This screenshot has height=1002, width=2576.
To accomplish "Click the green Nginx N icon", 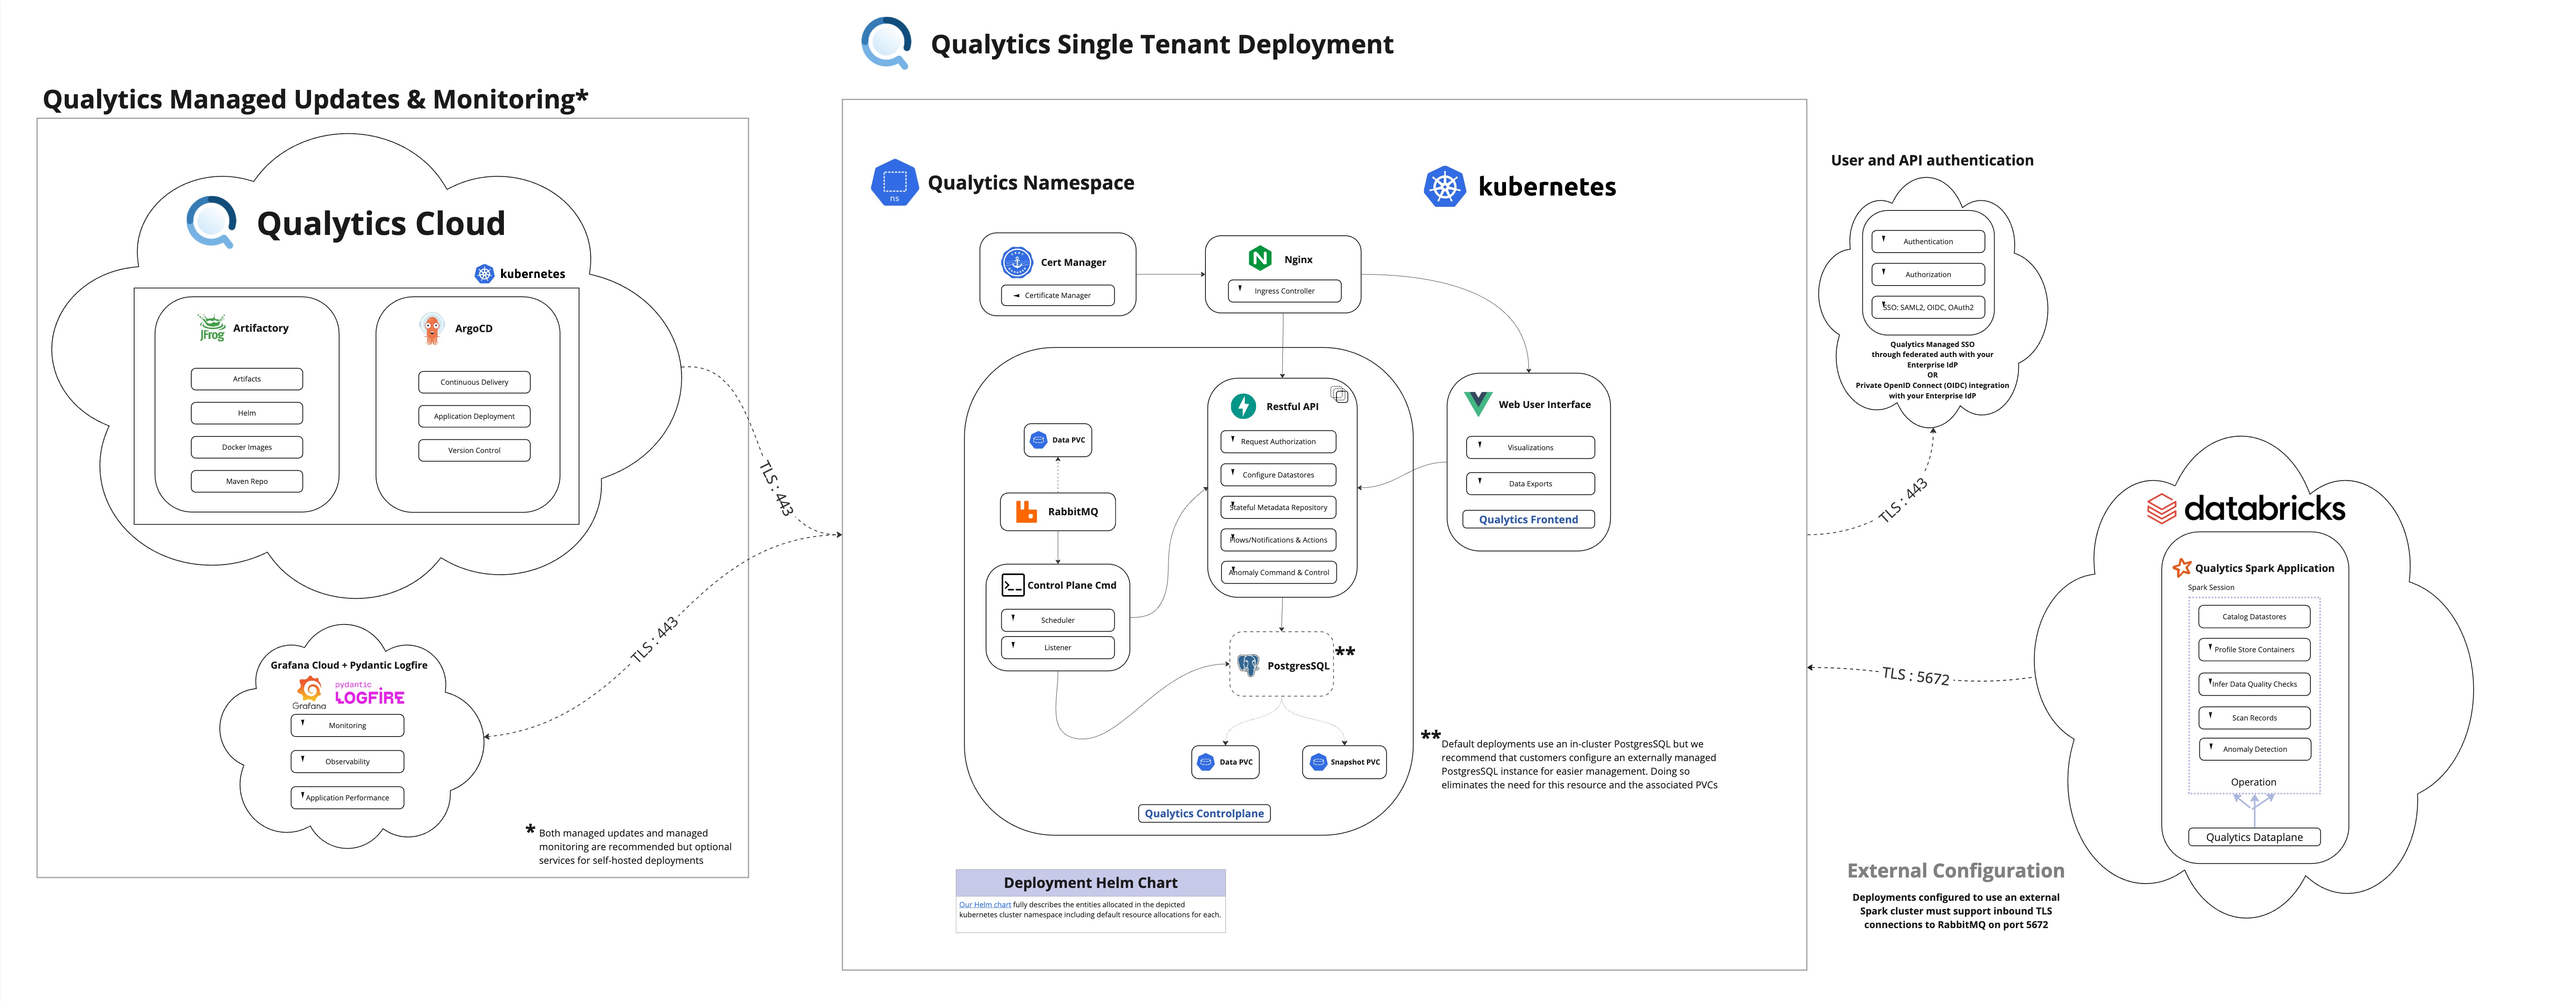I will (x=1260, y=259).
